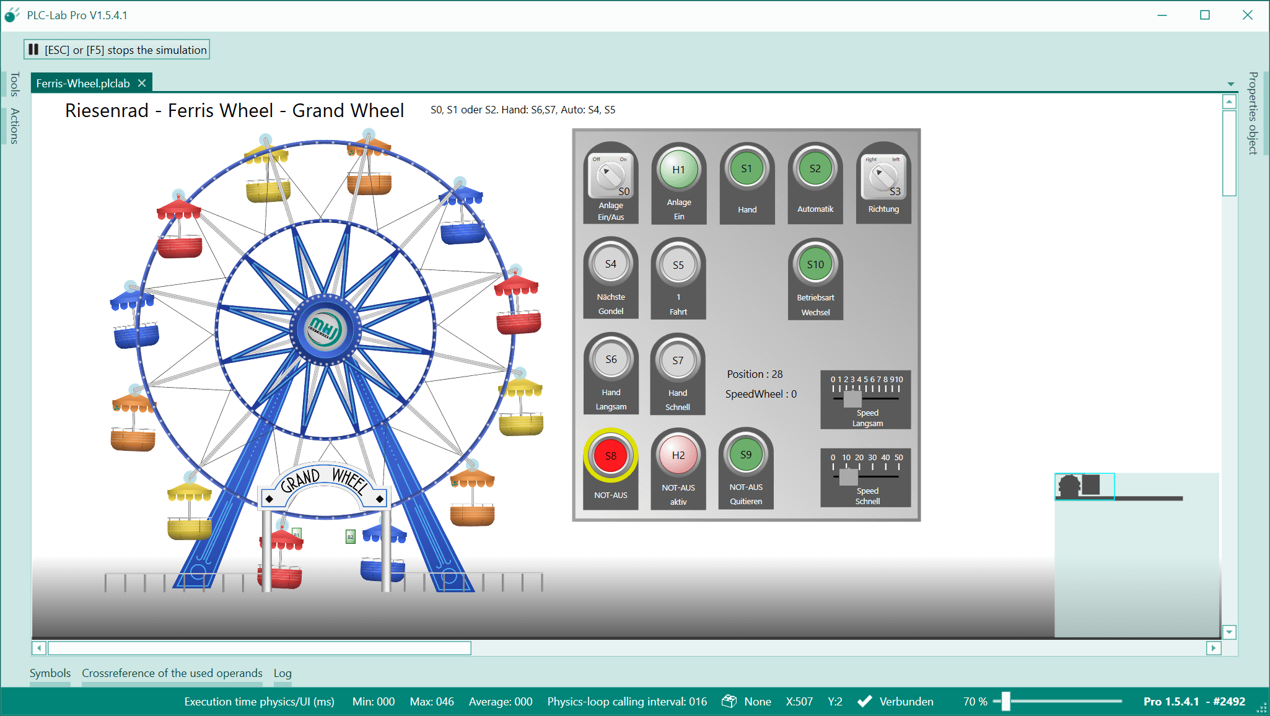This screenshot has height=716, width=1270.
Task: Click the SpeedWheel : 0 readout
Action: click(x=761, y=394)
